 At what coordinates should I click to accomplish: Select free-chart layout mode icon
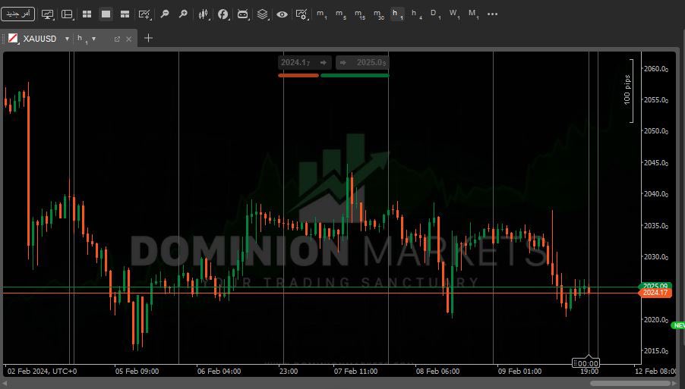pos(125,14)
